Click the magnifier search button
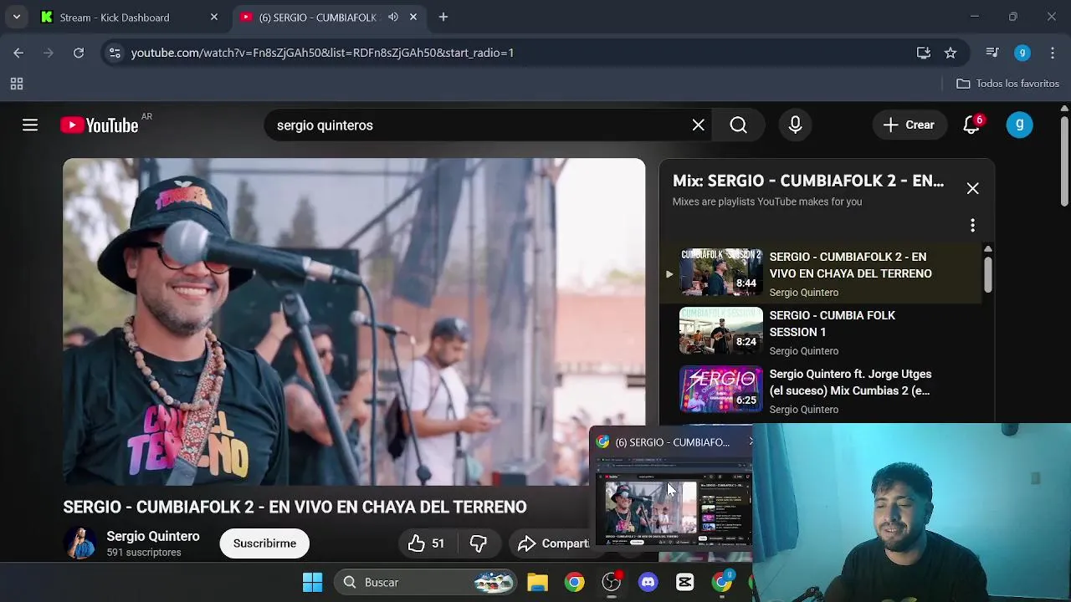Image resolution: width=1071 pixels, height=602 pixels. tap(738, 125)
